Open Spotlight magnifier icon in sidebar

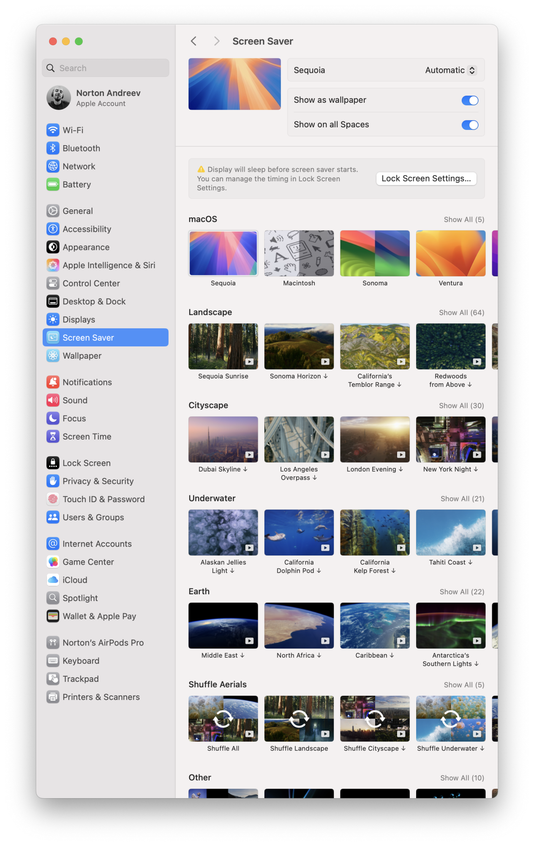click(53, 598)
